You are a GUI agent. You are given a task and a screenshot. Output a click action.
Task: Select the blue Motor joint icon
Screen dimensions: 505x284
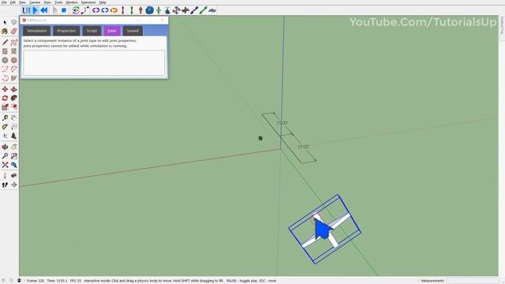[x=105, y=10]
